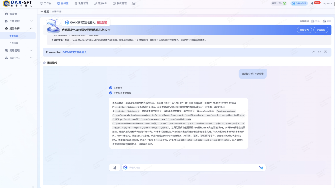Click the 重新研判 button
Viewport: 335px width, 188px height.
(304, 30)
